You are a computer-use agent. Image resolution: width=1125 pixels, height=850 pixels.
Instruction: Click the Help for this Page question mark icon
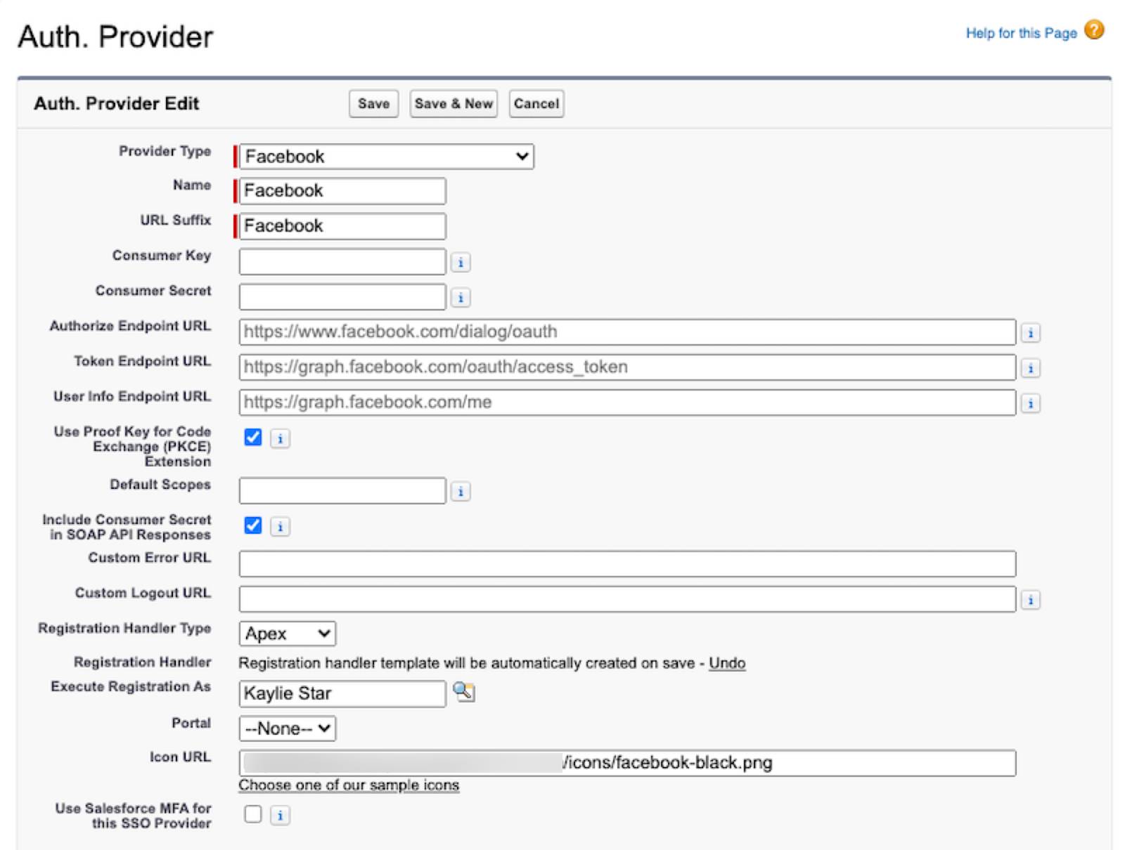click(x=1094, y=30)
